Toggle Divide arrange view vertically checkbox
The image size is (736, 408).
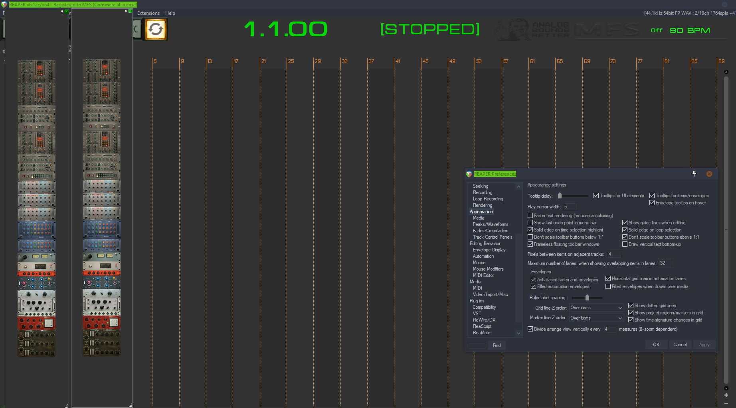click(x=530, y=329)
